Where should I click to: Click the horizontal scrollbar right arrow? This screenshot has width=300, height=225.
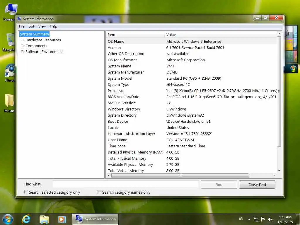tap(274, 175)
